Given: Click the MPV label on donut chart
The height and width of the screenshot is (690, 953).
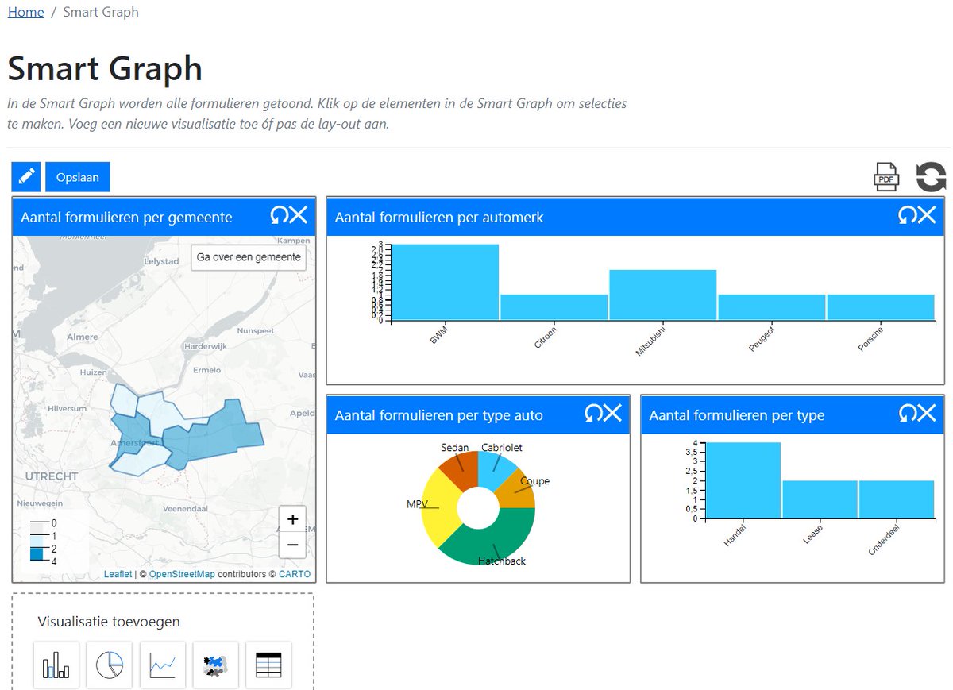Looking at the screenshot, I should coord(418,504).
